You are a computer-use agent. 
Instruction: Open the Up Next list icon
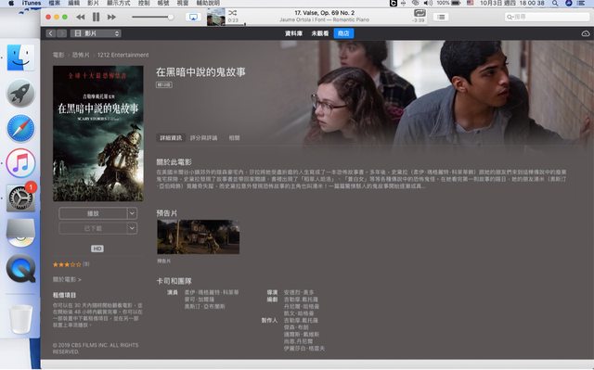[x=441, y=17]
